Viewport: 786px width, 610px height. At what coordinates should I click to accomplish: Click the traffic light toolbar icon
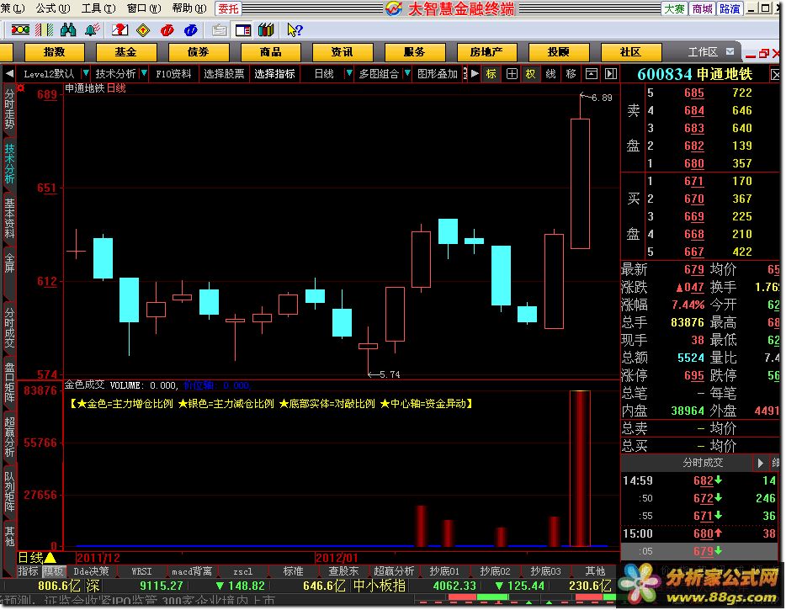click(x=20, y=30)
